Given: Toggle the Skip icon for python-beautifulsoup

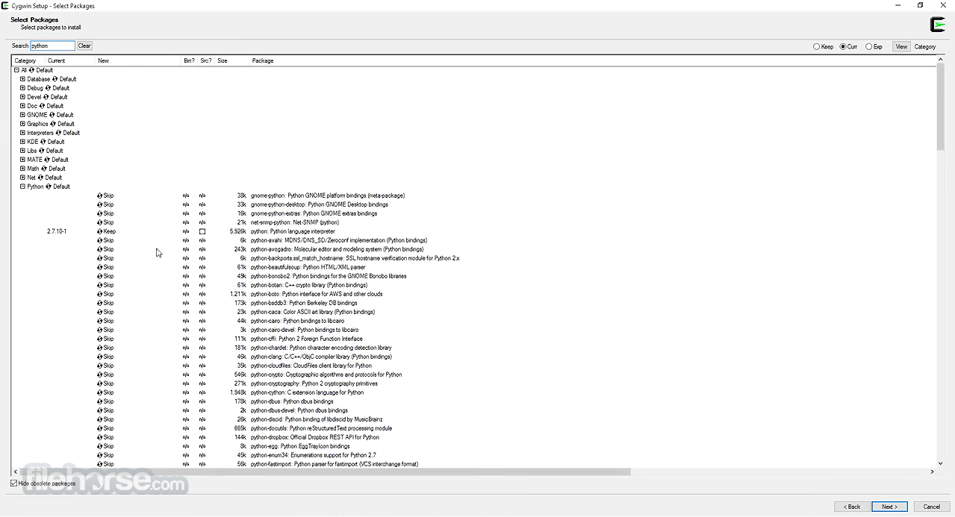Looking at the screenshot, I should pyautogui.click(x=100, y=267).
